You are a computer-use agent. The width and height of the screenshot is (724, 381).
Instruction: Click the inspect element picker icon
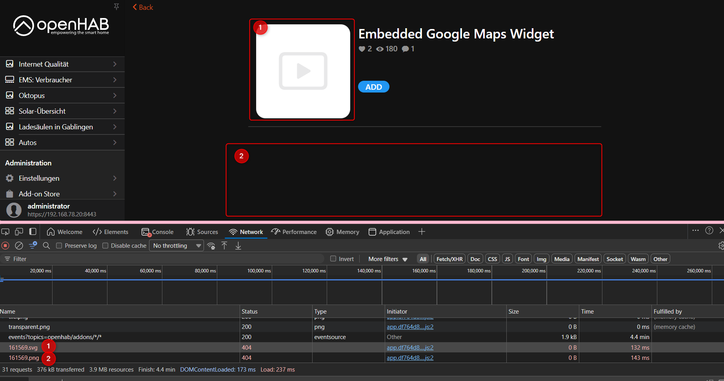coord(5,232)
